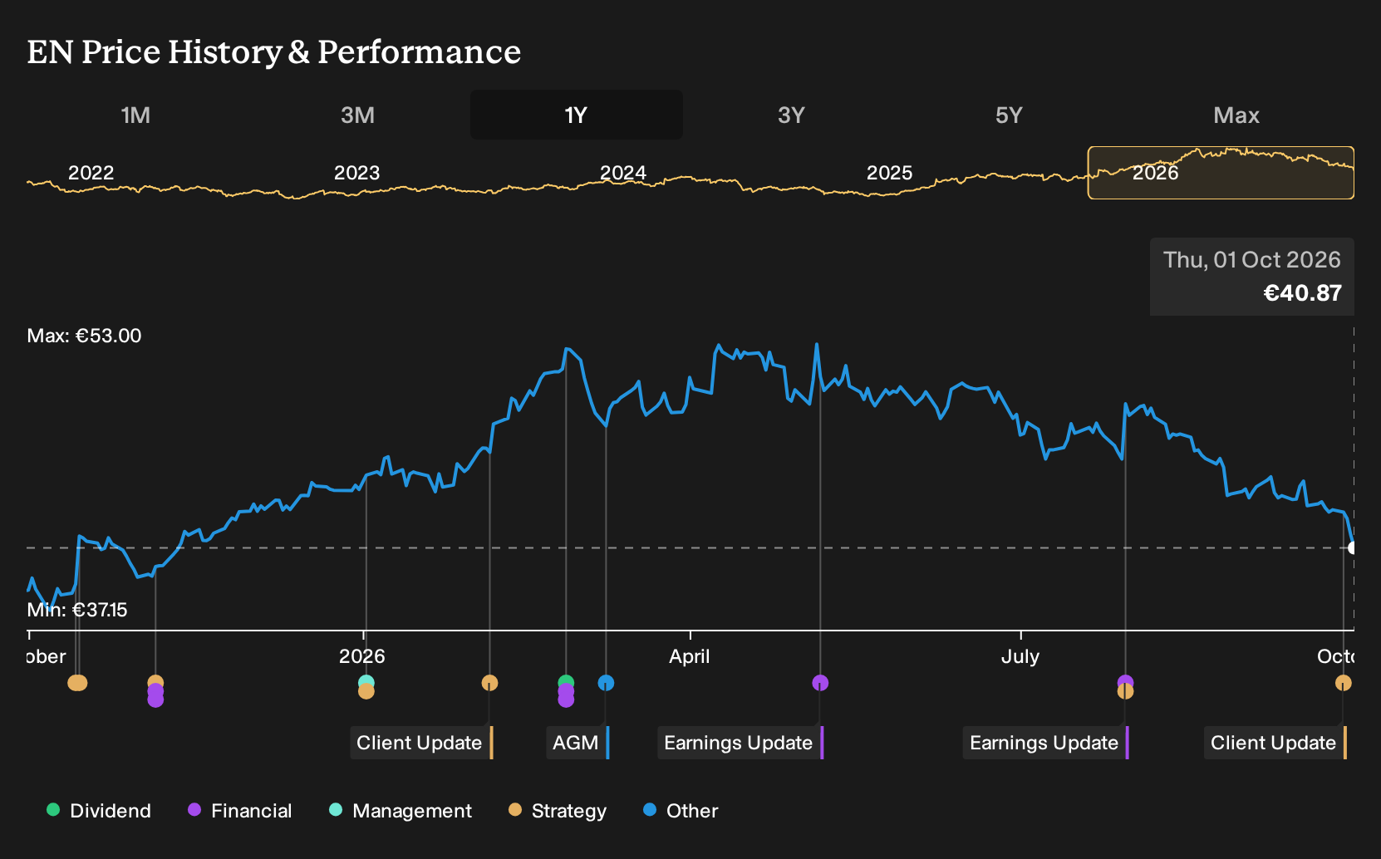Click 2024 in the overview mini chart
This screenshot has height=859, width=1381.
(x=623, y=173)
